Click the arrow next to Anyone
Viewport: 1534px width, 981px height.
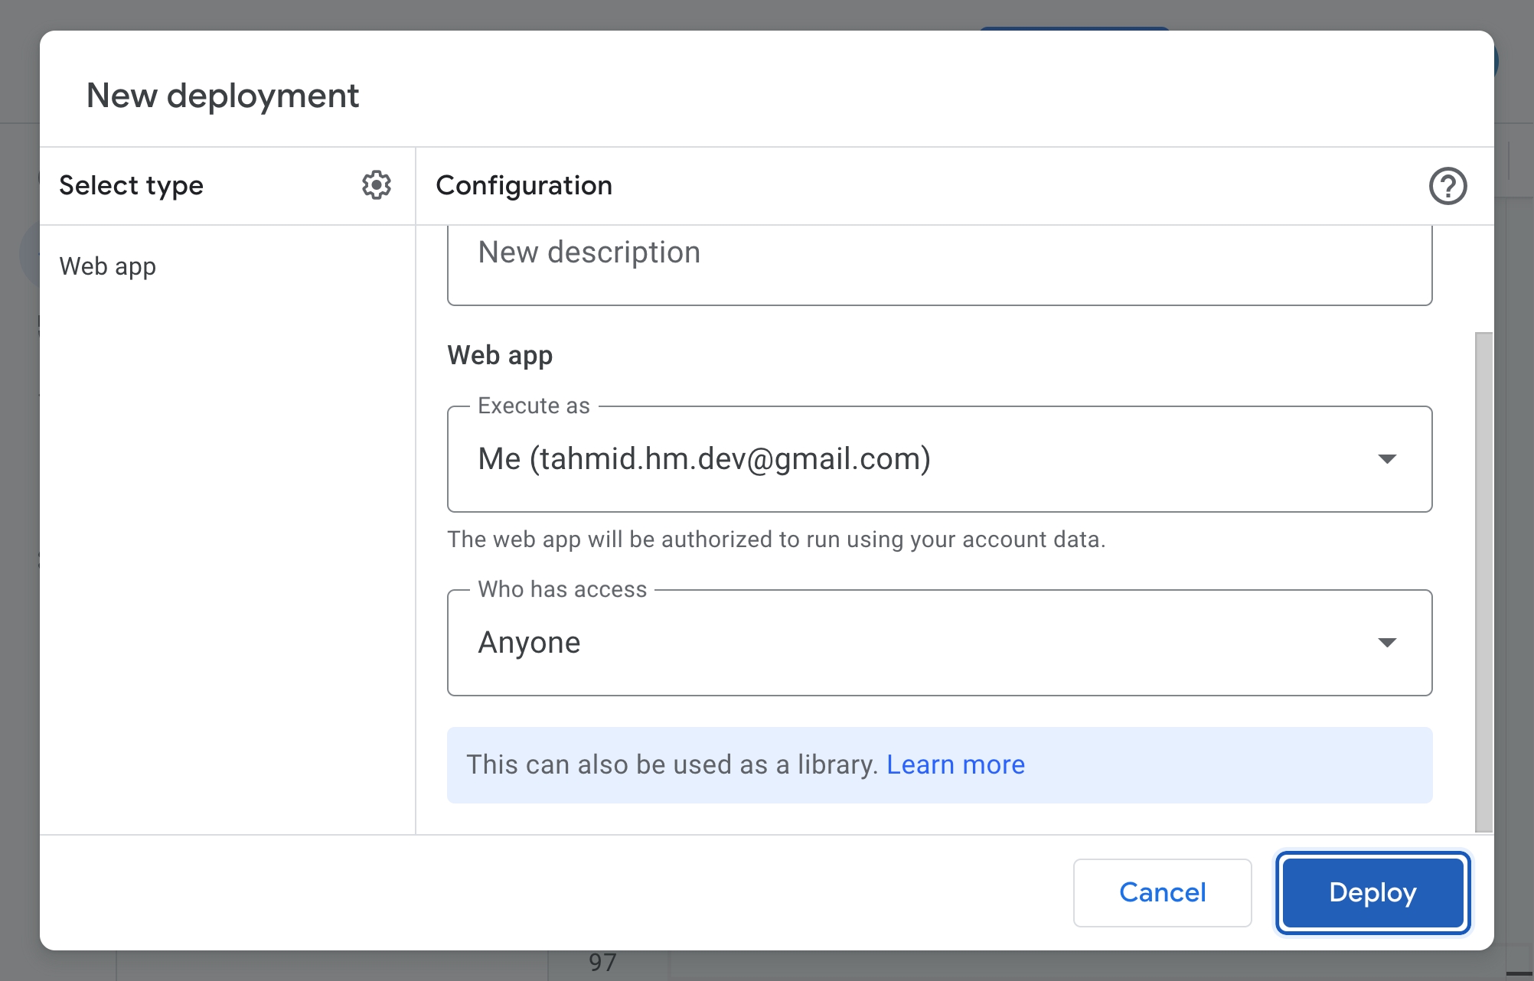coord(1386,643)
